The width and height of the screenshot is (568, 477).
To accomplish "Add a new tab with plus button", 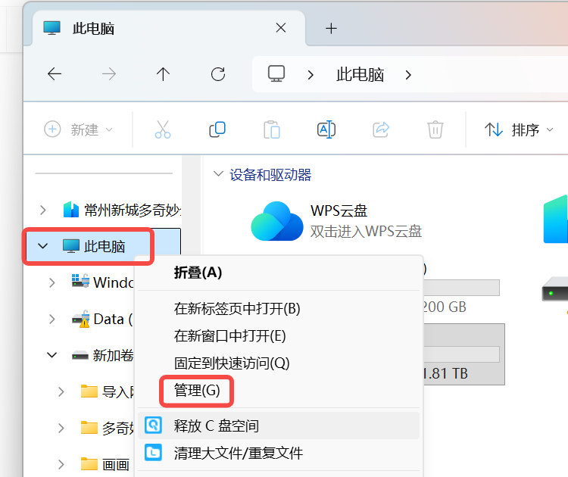I will click(x=330, y=28).
